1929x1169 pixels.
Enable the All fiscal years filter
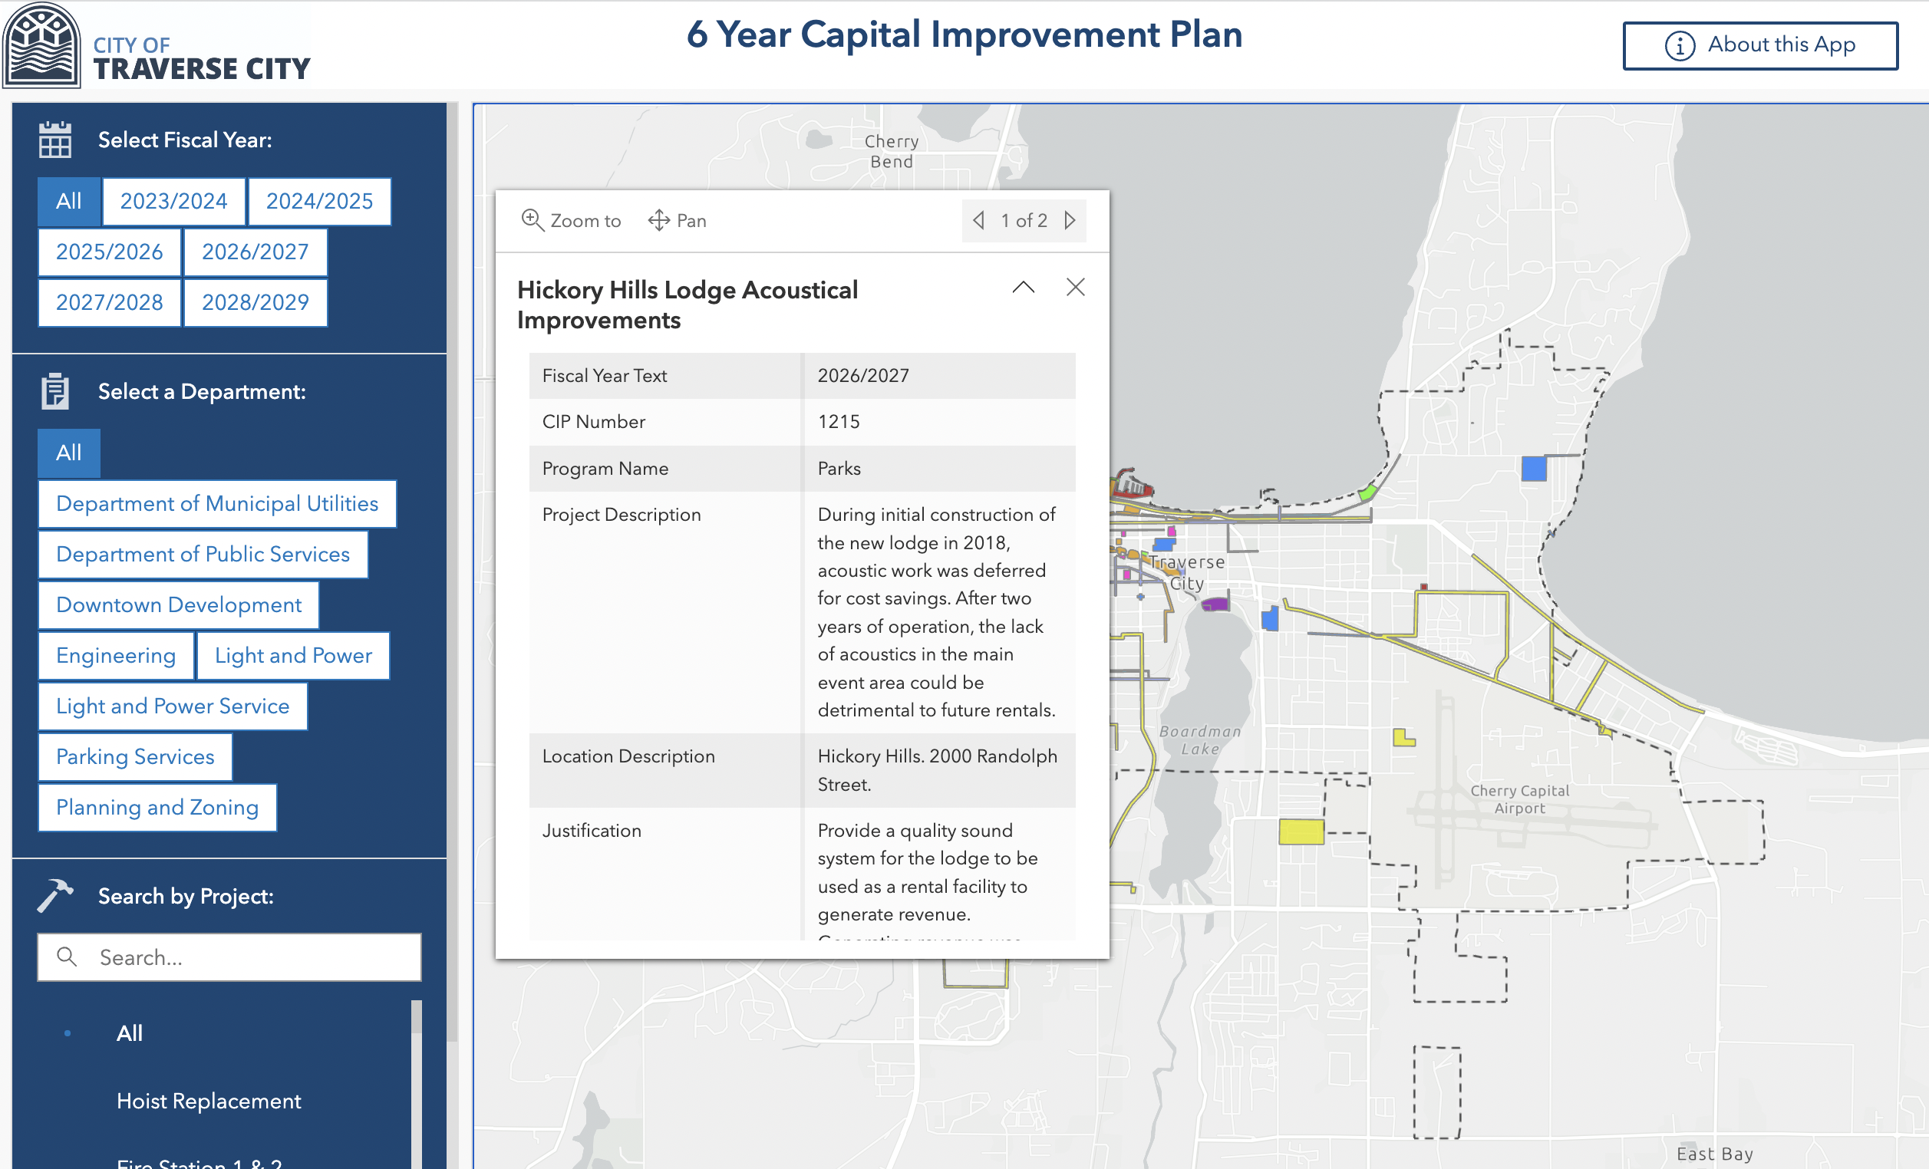click(68, 201)
